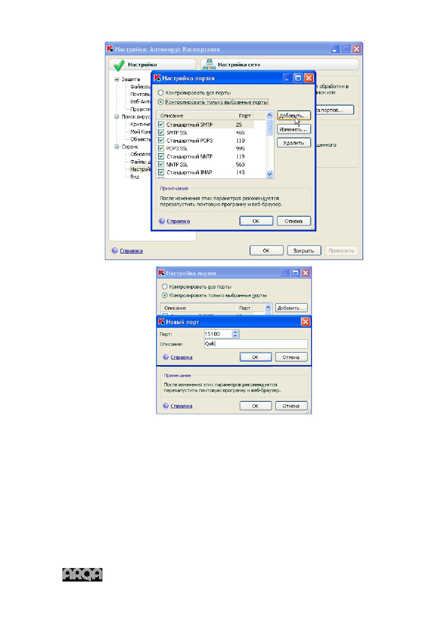437x618 pixels.
Task: Close the upper Настройка портов dialog
Action: (309, 78)
